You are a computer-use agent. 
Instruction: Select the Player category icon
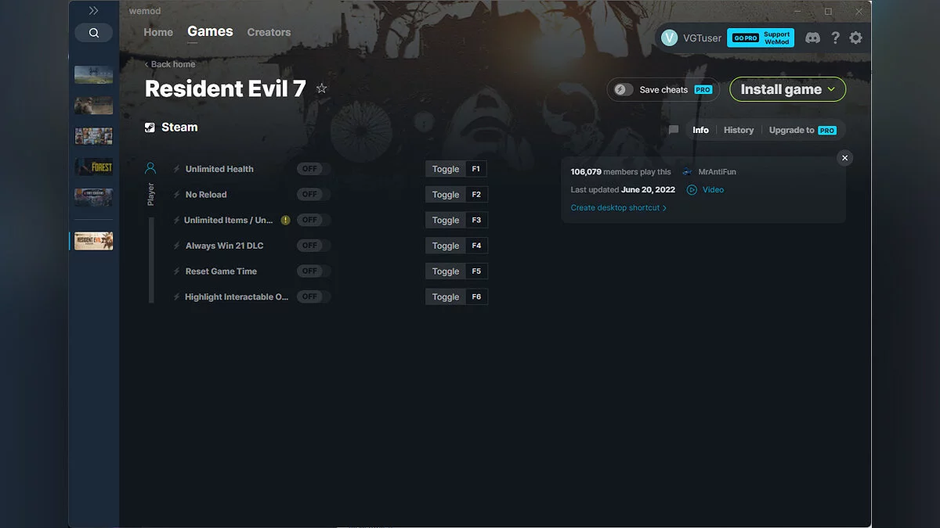tap(150, 168)
